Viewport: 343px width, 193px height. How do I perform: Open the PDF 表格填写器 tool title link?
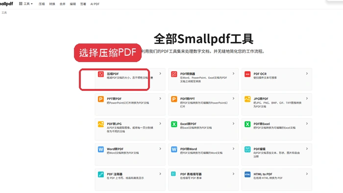pos(191,174)
